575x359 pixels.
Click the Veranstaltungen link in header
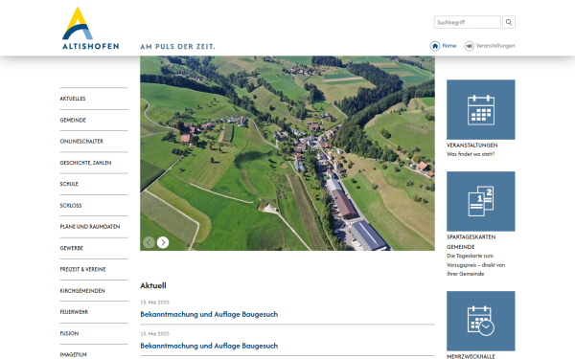point(495,46)
